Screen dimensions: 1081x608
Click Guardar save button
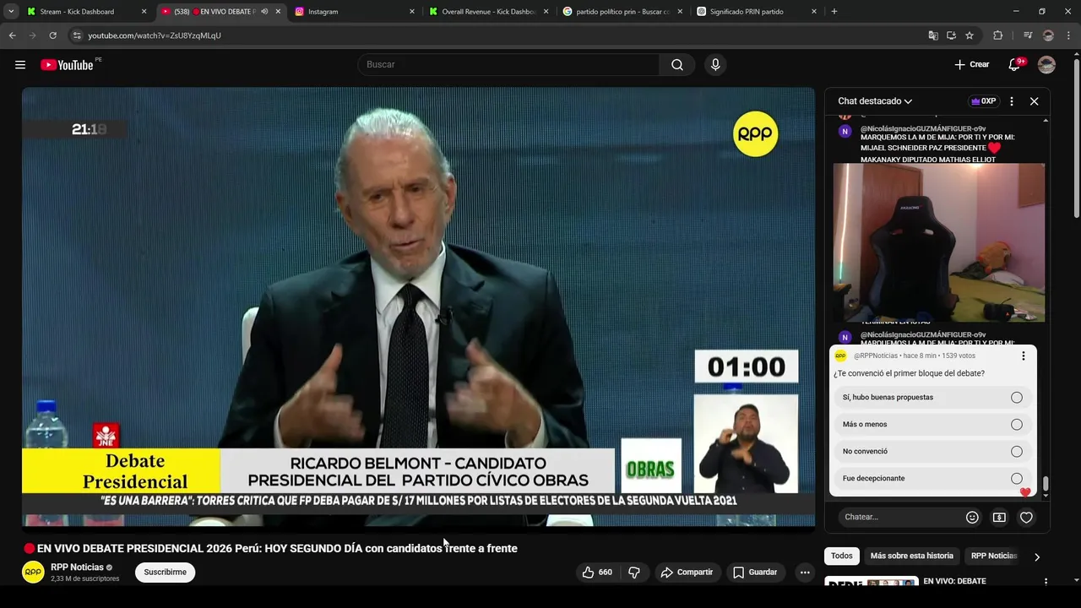[755, 573]
